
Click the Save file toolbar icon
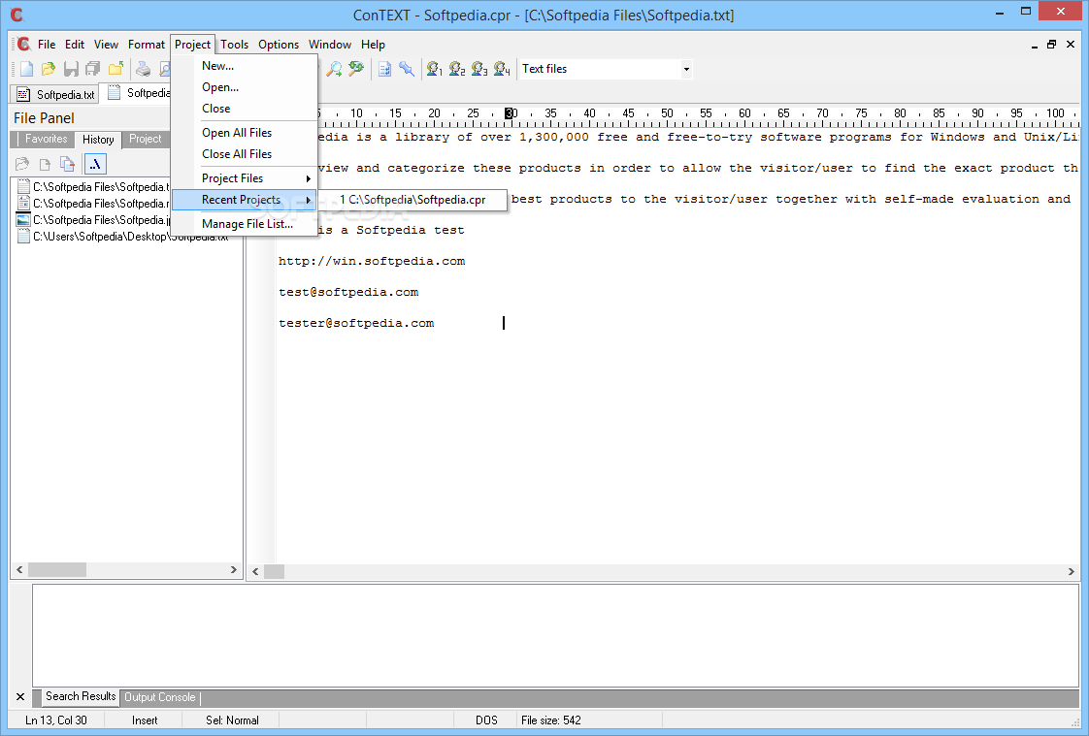pos(70,69)
